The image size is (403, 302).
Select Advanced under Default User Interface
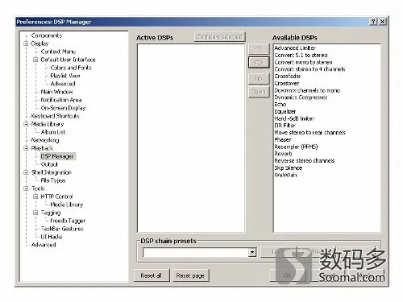click(x=63, y=84)
